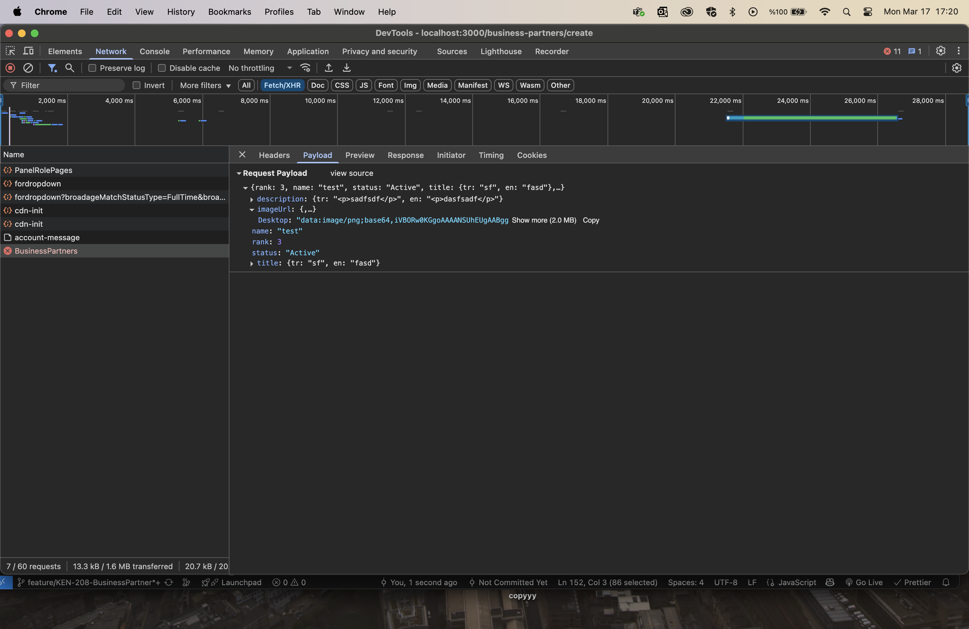The image size is (969, 629).
Task: Switch to the Response tab
Action: click(405, 155)
